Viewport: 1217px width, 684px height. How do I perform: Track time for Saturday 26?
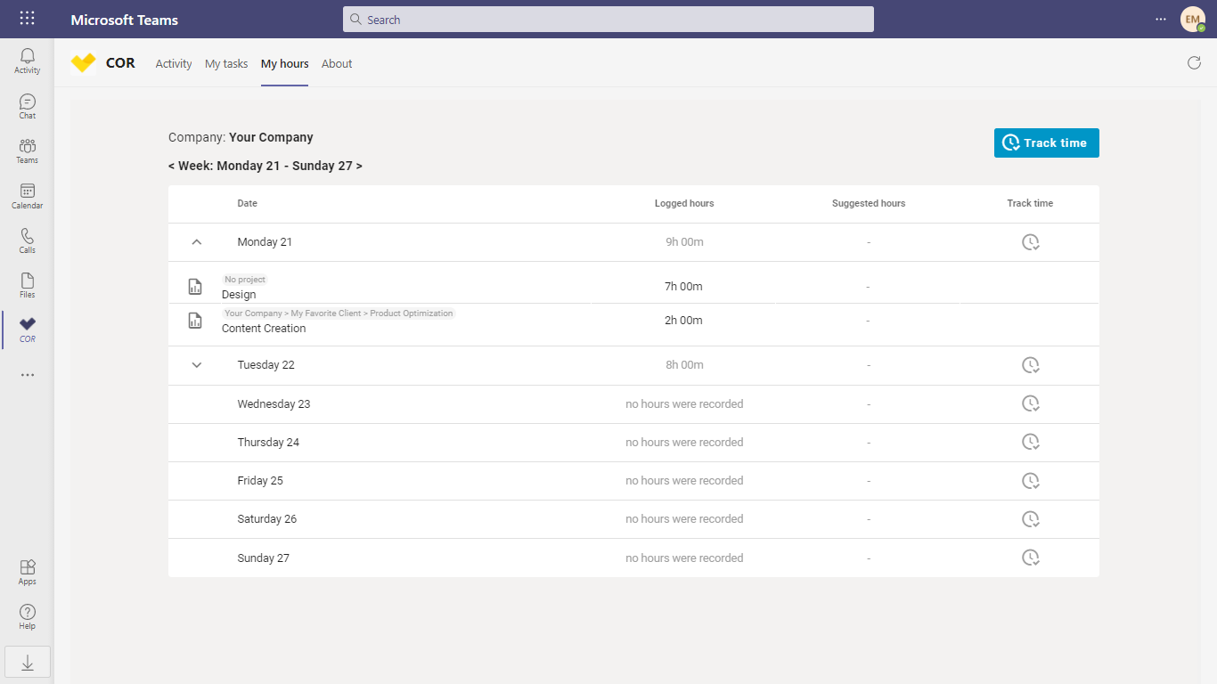click(1031, 519)
